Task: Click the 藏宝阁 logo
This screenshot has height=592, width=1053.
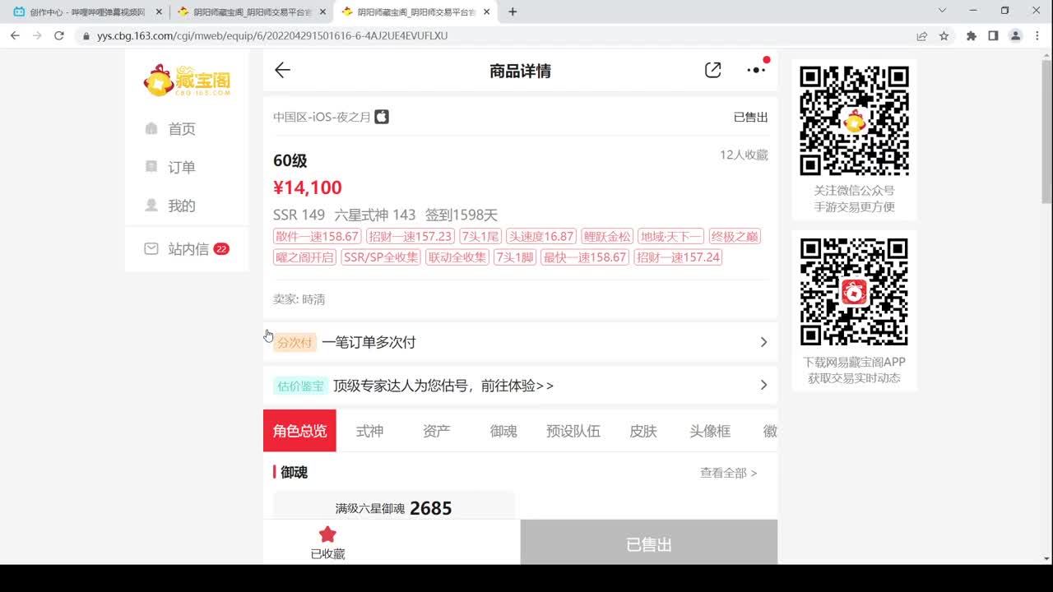Action: coord(188,81)
